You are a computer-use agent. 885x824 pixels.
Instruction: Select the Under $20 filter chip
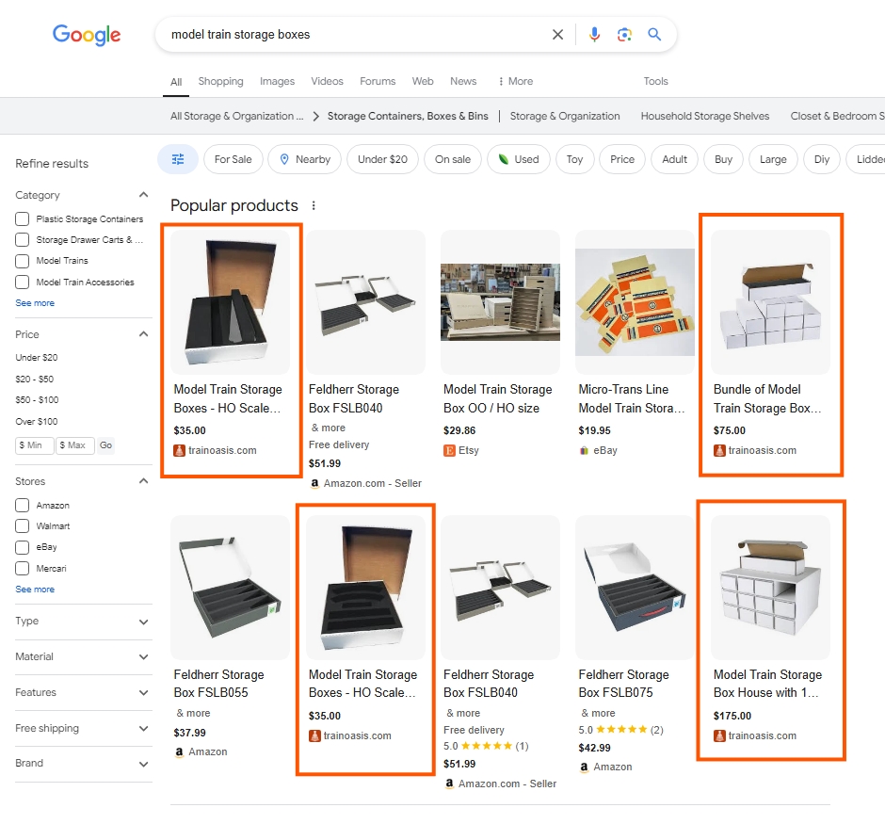click(382, 159)
